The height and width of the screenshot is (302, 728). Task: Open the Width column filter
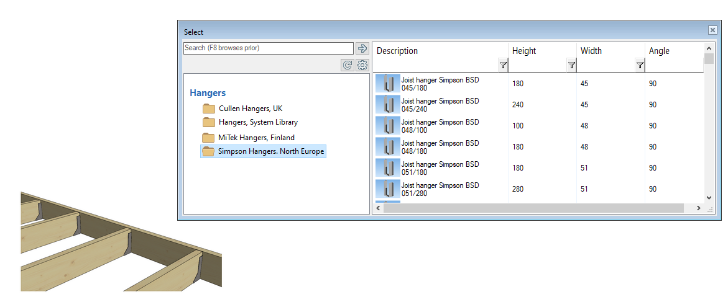coord(640,65)
